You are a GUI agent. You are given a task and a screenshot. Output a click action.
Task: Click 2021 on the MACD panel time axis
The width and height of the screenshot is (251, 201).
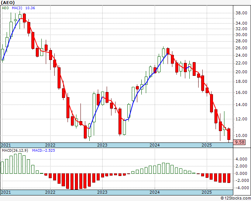6,192
